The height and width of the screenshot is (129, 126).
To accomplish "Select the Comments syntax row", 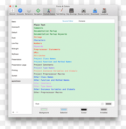I will point(74,28).
